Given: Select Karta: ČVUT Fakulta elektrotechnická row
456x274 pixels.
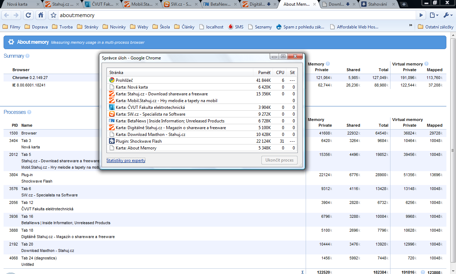Looking at the screenshot, I should pyautogui.click(x=202, y=107).
